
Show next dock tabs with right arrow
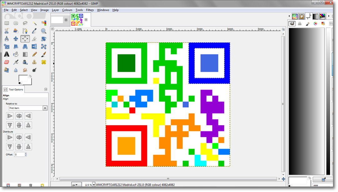point(329,16)
